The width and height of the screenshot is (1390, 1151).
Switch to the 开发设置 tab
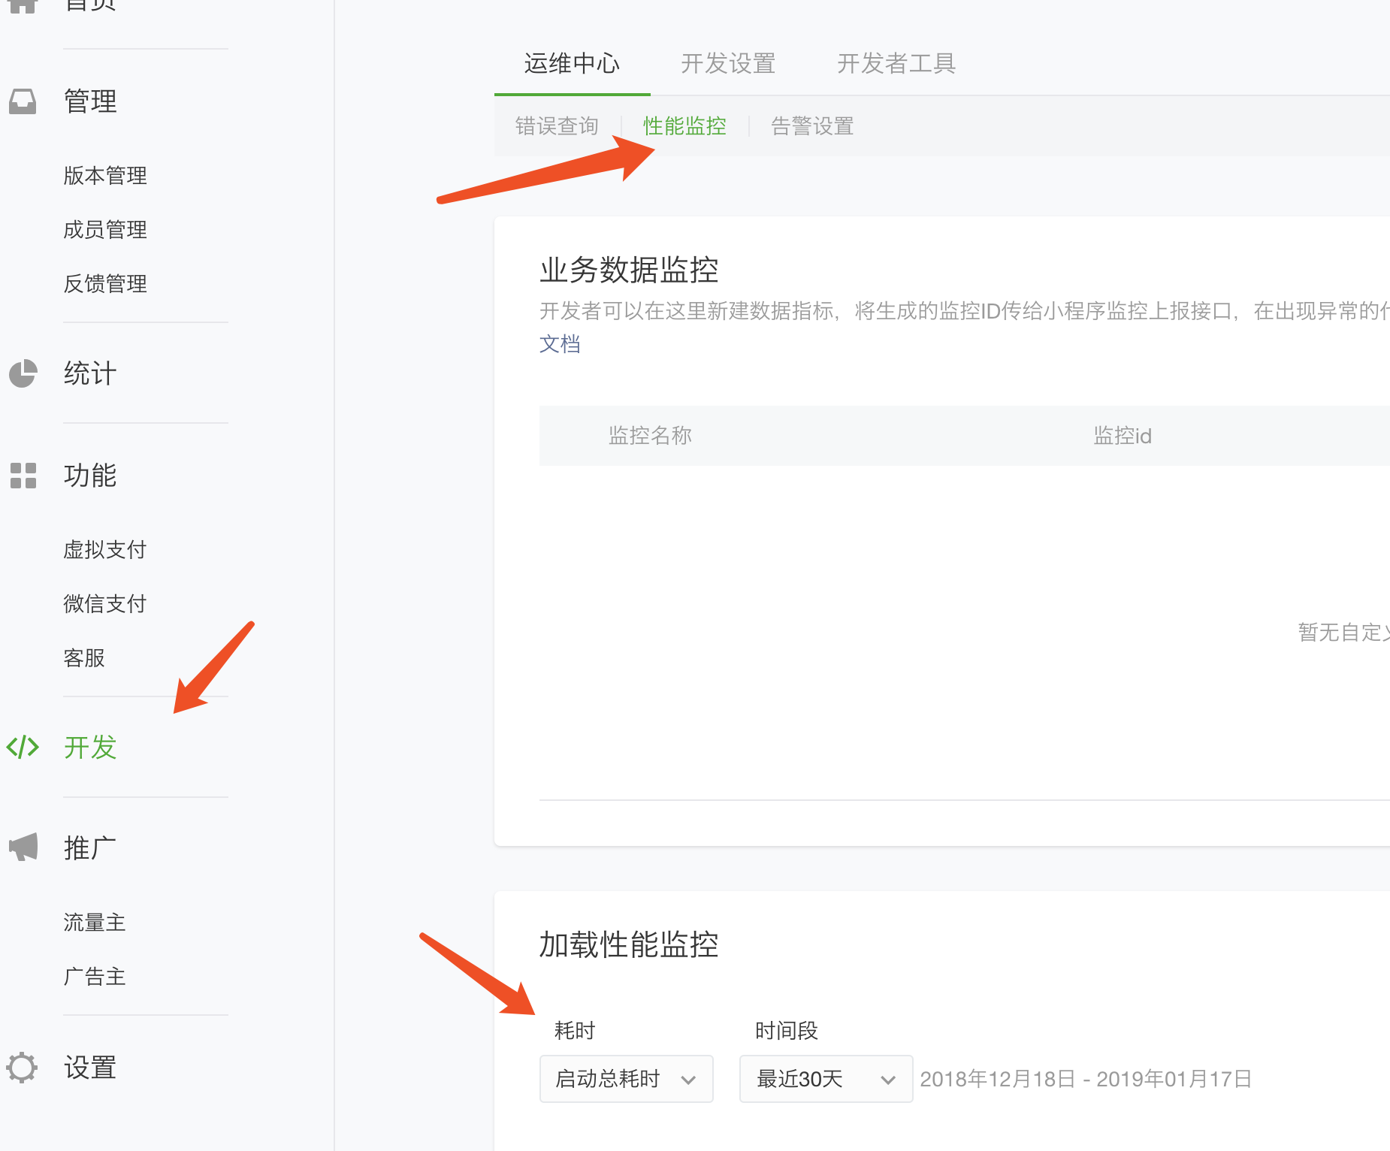(727, 64)
